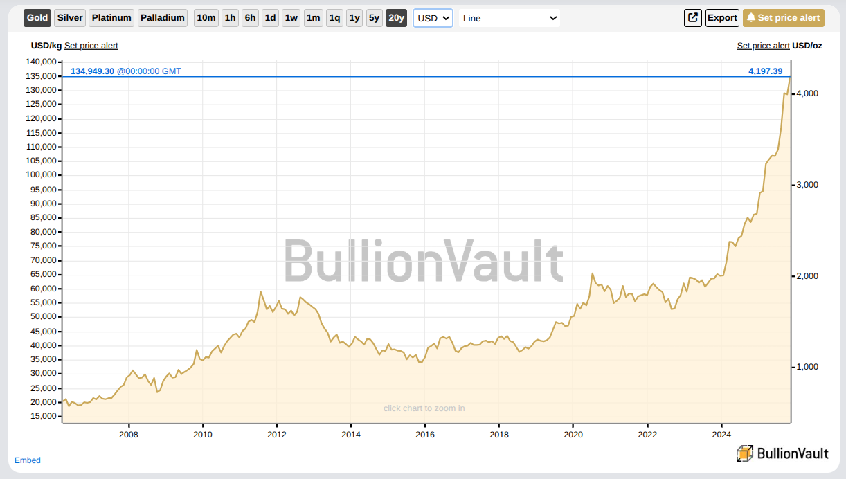Viewport: 846px width, 479px height.
Task: Click the USD/kg axis unit label
Action: tap(46, 46)
